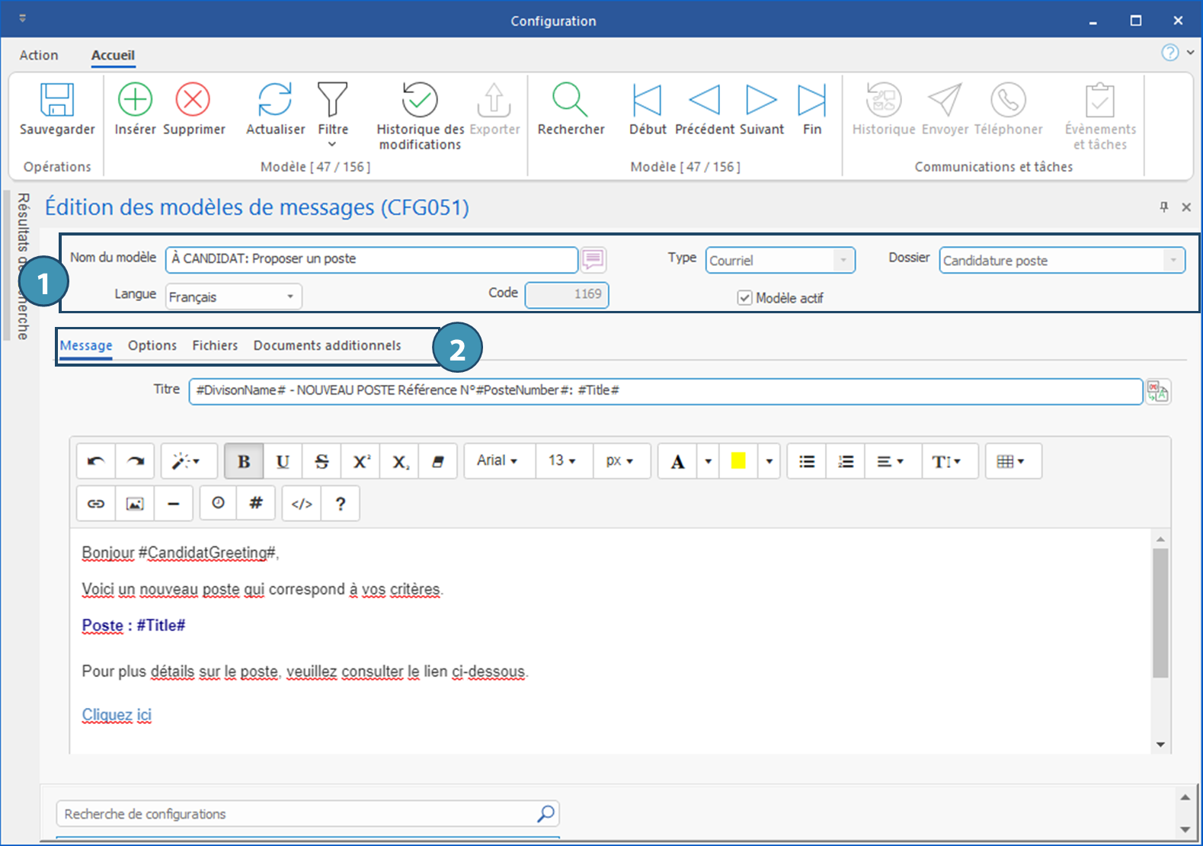Open the Langue dropdown
The image size is (1203, 846).
(x=290, y=296)
